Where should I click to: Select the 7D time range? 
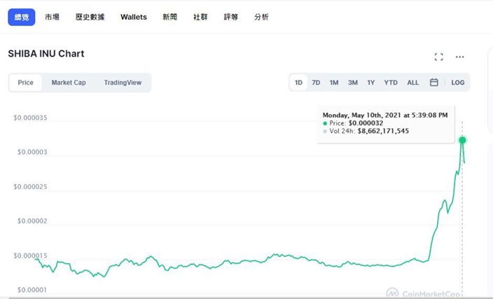tap(316, 83)
